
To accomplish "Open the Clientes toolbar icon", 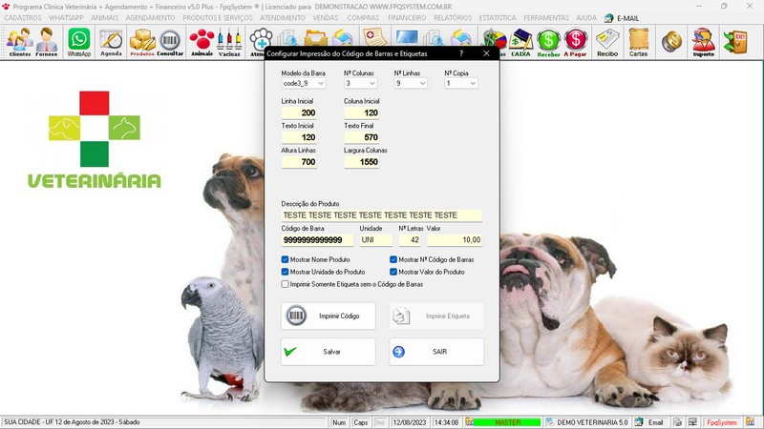I will [x=19, y=42].
